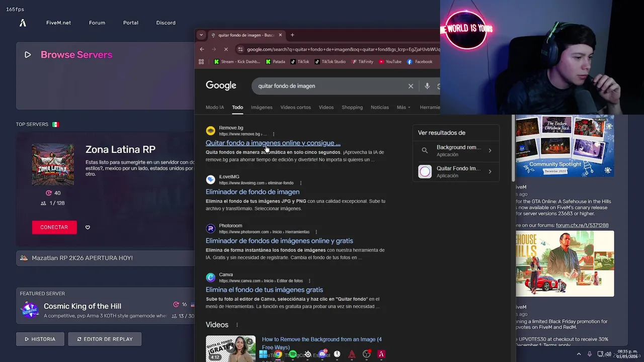Viewport: 644px width, 362px height.
Task: Open the TikTok Studio bookmark
Action: 330,62
